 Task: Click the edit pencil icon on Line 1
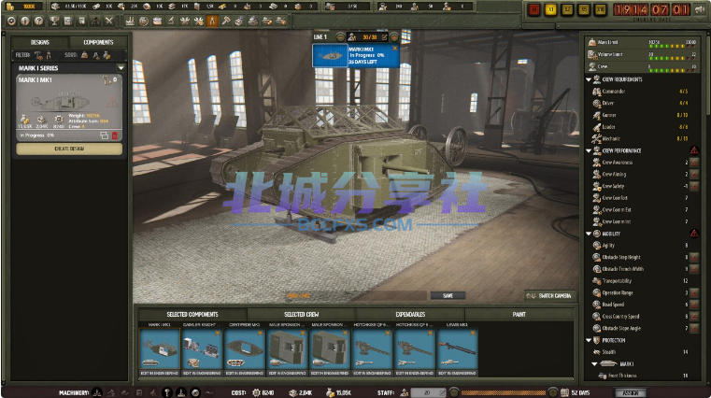tap(385, 37)
